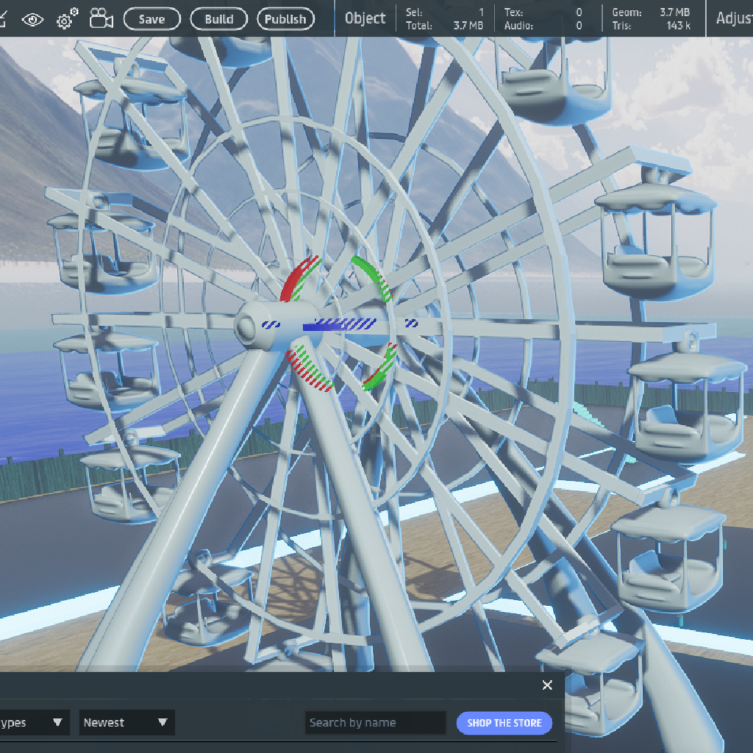Click the Search by name field
Image resolution: width=753 pixels, height=753 pixels.
pyautogui.click(x=375, y=723)
